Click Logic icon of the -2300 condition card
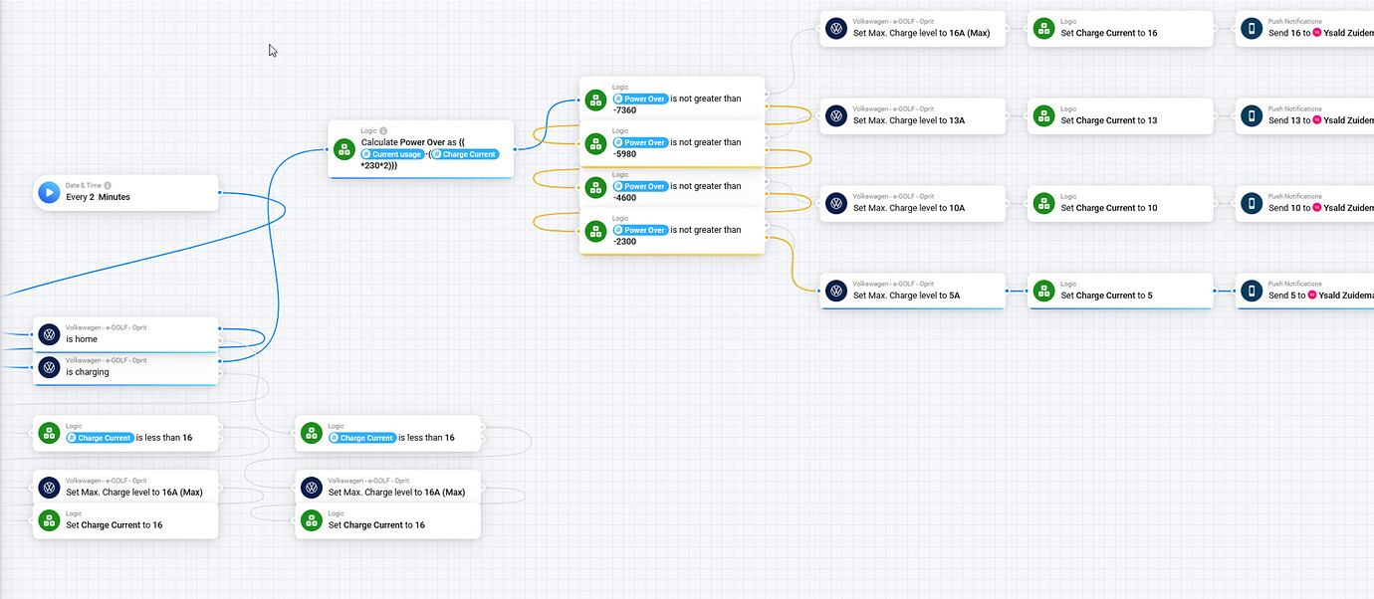Screen dimensions: 1374x599 click(595, 230)
